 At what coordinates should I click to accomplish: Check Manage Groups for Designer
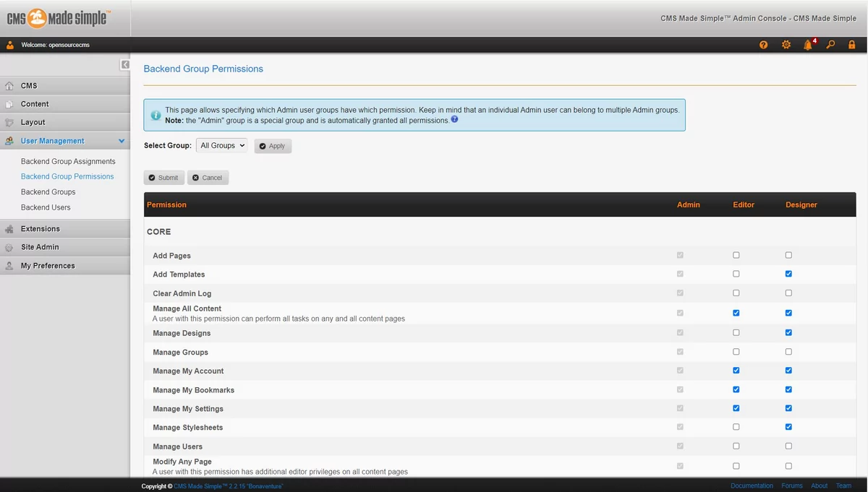pyautogui.click(x=788, y=352)
